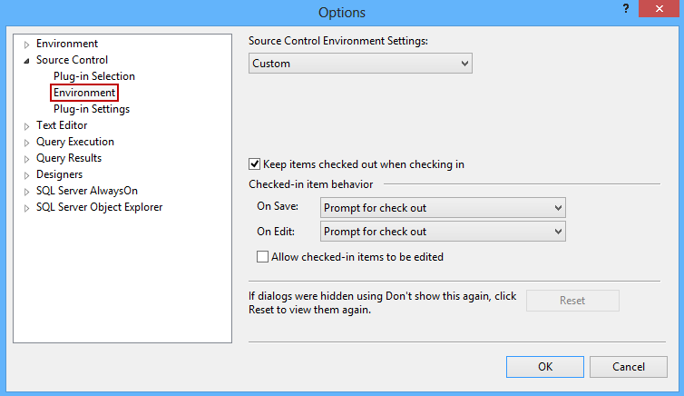Screen dimensions: 684x396
Task: Select the highlighted Environment sub-item
Action: click(84, 93)
